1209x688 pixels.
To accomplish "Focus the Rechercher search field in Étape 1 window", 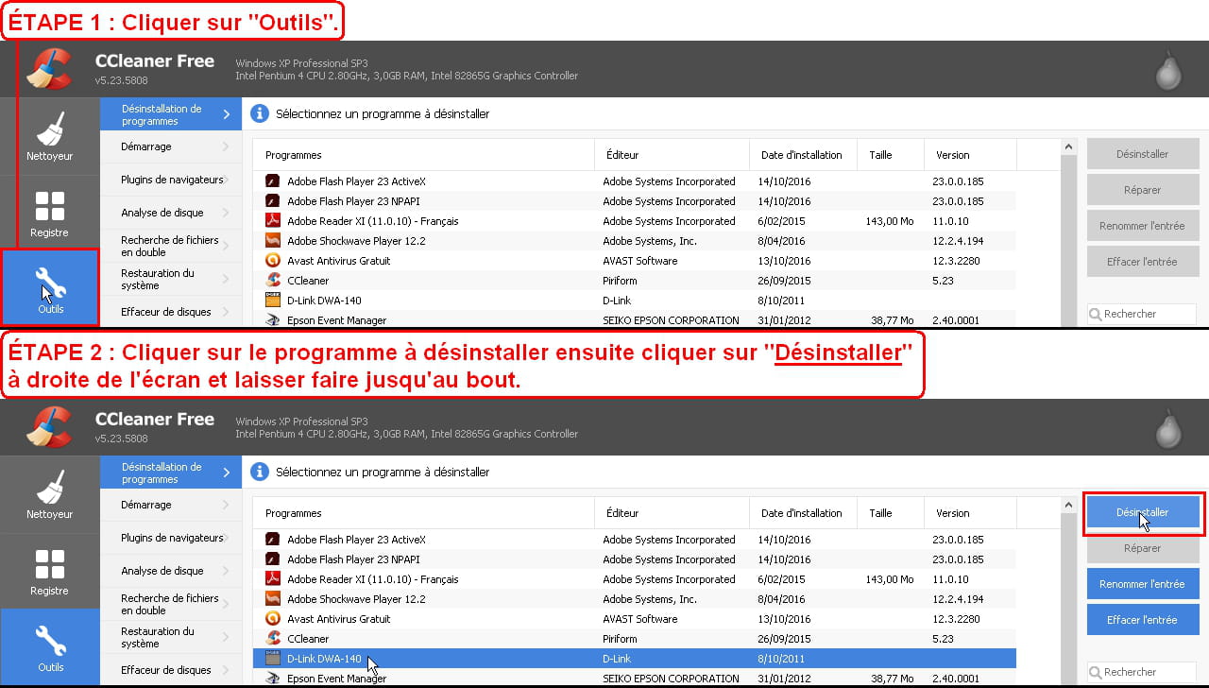I will click(1142, 314).
